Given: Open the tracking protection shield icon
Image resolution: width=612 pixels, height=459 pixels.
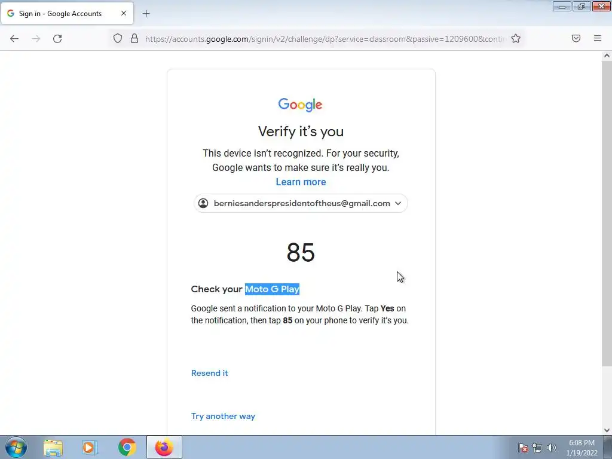Looking at the screenshot, I should pos(118,38).
